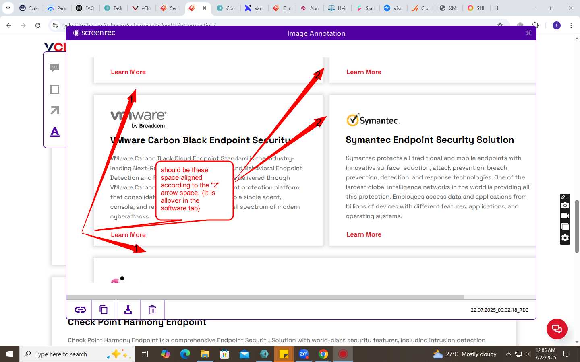Click the annotation horizontal scrollbar

pos(265,297)
